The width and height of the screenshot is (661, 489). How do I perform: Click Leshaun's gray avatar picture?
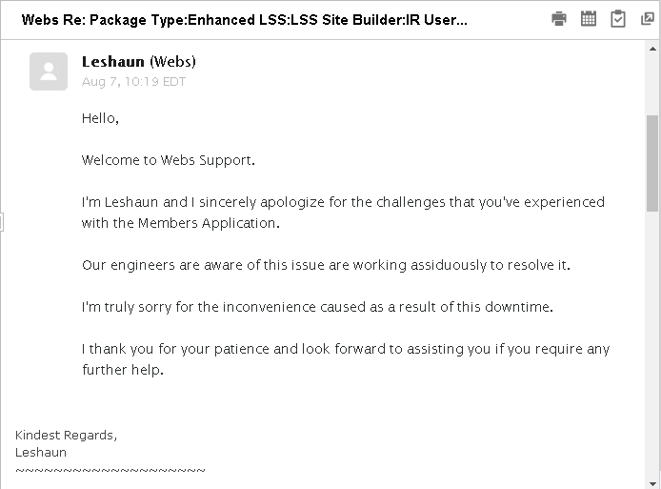pyautogui.click(x=49, y=71)
